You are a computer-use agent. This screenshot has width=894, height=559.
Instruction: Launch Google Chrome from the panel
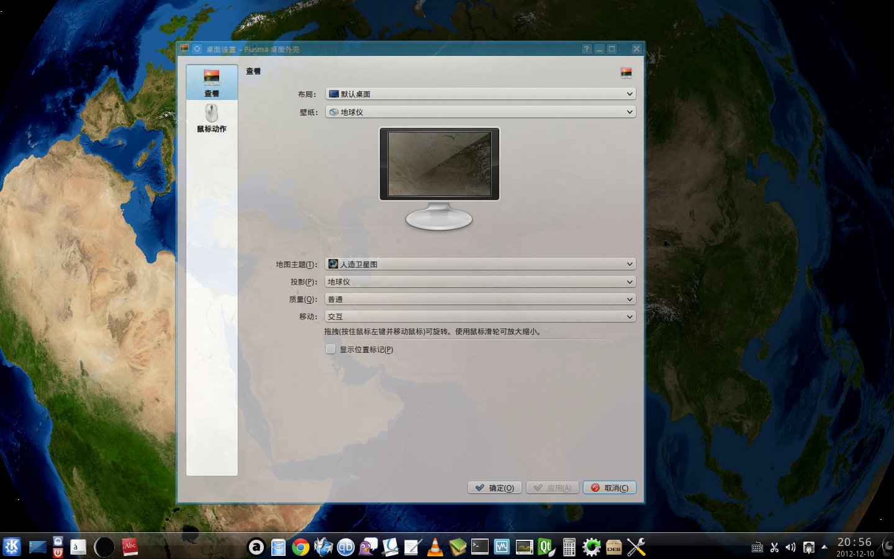300,547
